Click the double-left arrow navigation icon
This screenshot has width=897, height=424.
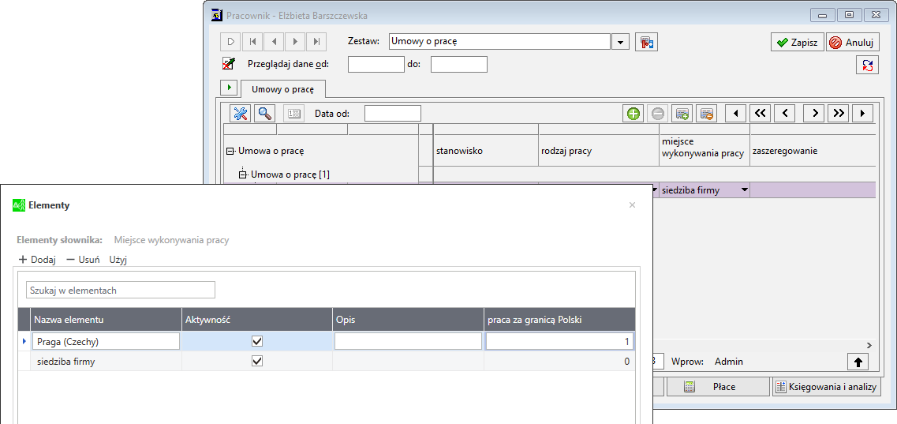[760, 114]
